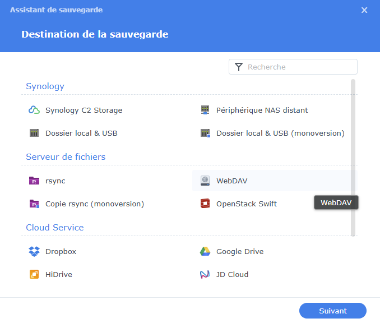Click the red OpenStack Swift icon
The width and height of the screenshot is (380, 323).
205,204
